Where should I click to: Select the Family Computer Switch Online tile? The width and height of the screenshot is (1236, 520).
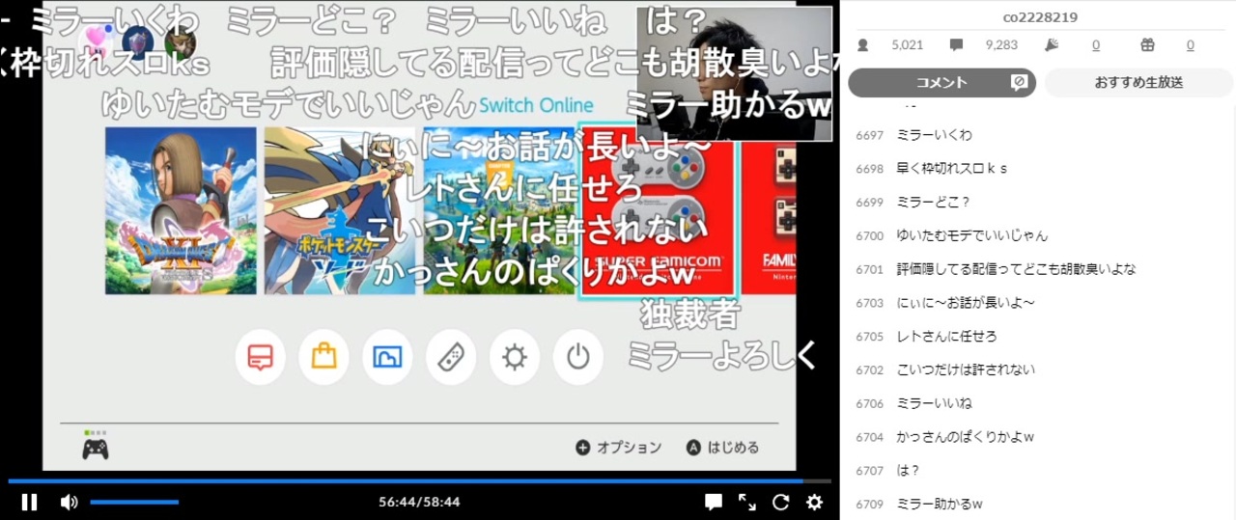[769, 210]
